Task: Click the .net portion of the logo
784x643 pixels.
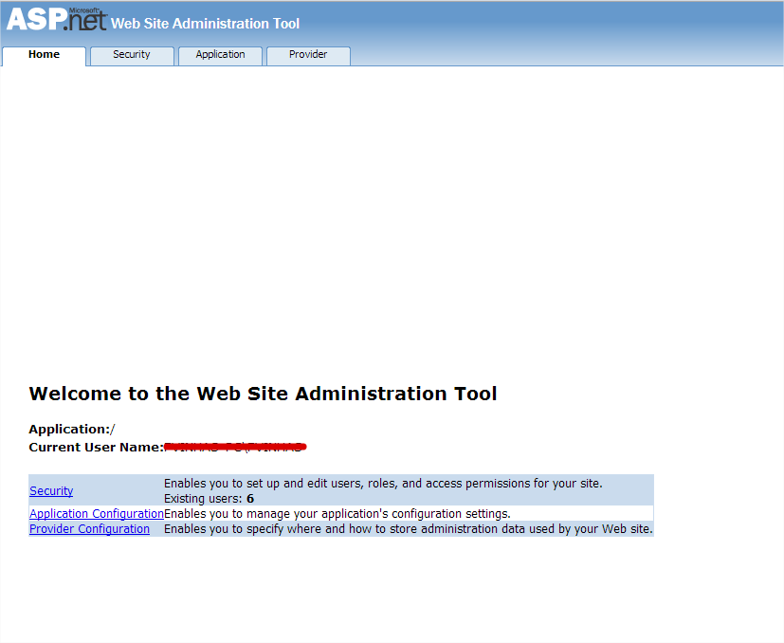Action: [x=85, y=23]
